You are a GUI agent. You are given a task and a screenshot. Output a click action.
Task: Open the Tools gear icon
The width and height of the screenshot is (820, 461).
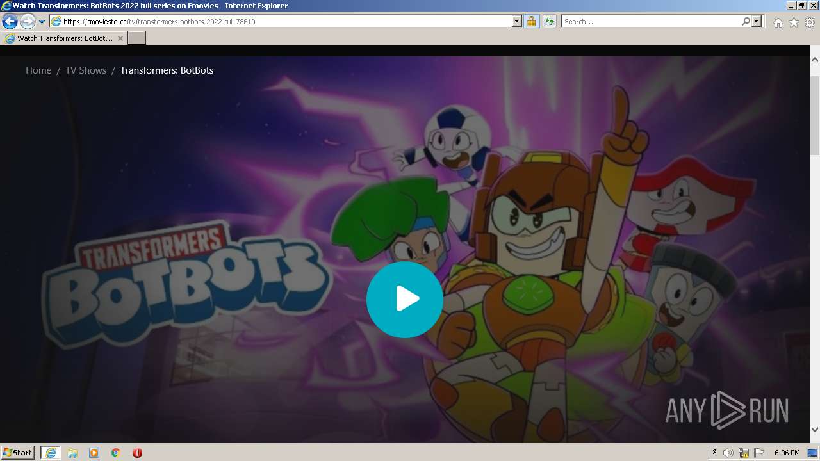coord(810,22)
